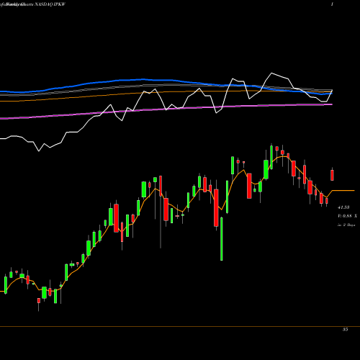Click the "in 2 Days" label
Screen dimensions: 360x360
[346, 225]
